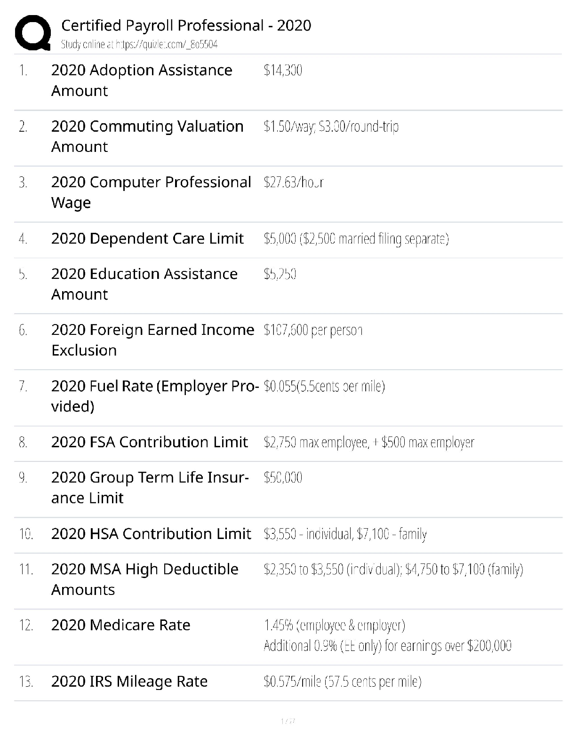Image resolution: width=576 pixels, height=745 pixels.
Task: Select the 2020 Foreign Earned Income Exclusion term
Action: 152,340
